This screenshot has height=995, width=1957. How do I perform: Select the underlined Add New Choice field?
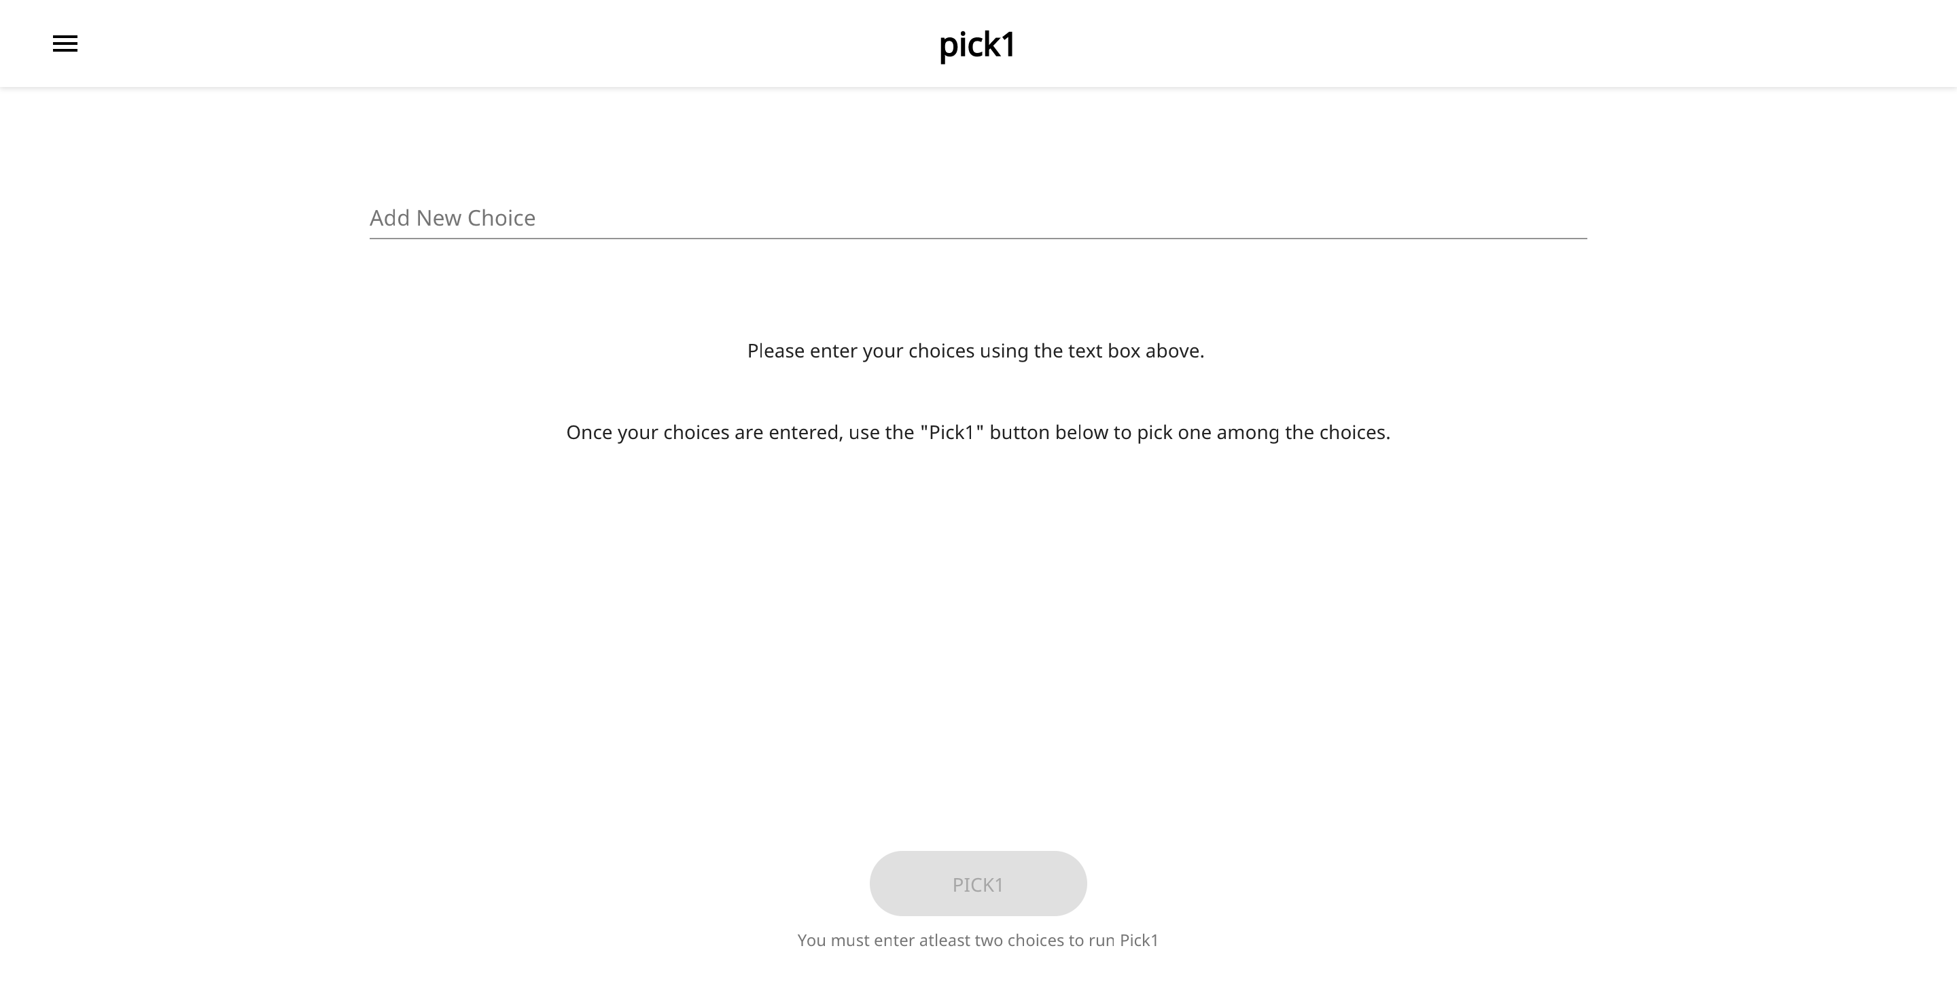pos(978,219)
